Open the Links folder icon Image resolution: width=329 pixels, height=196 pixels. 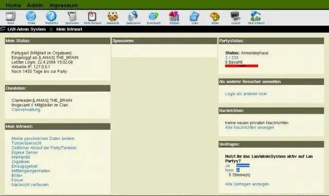pos(194,16)
